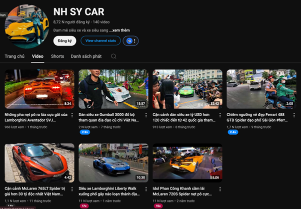
Task: Click title 'Cận cảnh McLaren 765LT Spider'
Action: tap(34, 191)
